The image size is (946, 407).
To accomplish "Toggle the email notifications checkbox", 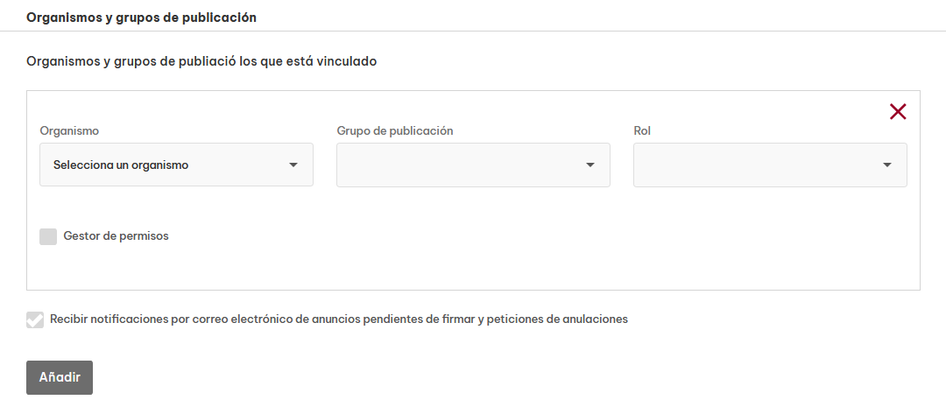I will [x=35, y=319].
